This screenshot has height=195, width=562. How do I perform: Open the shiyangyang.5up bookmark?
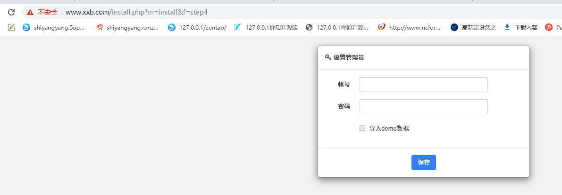coord(54,27)
